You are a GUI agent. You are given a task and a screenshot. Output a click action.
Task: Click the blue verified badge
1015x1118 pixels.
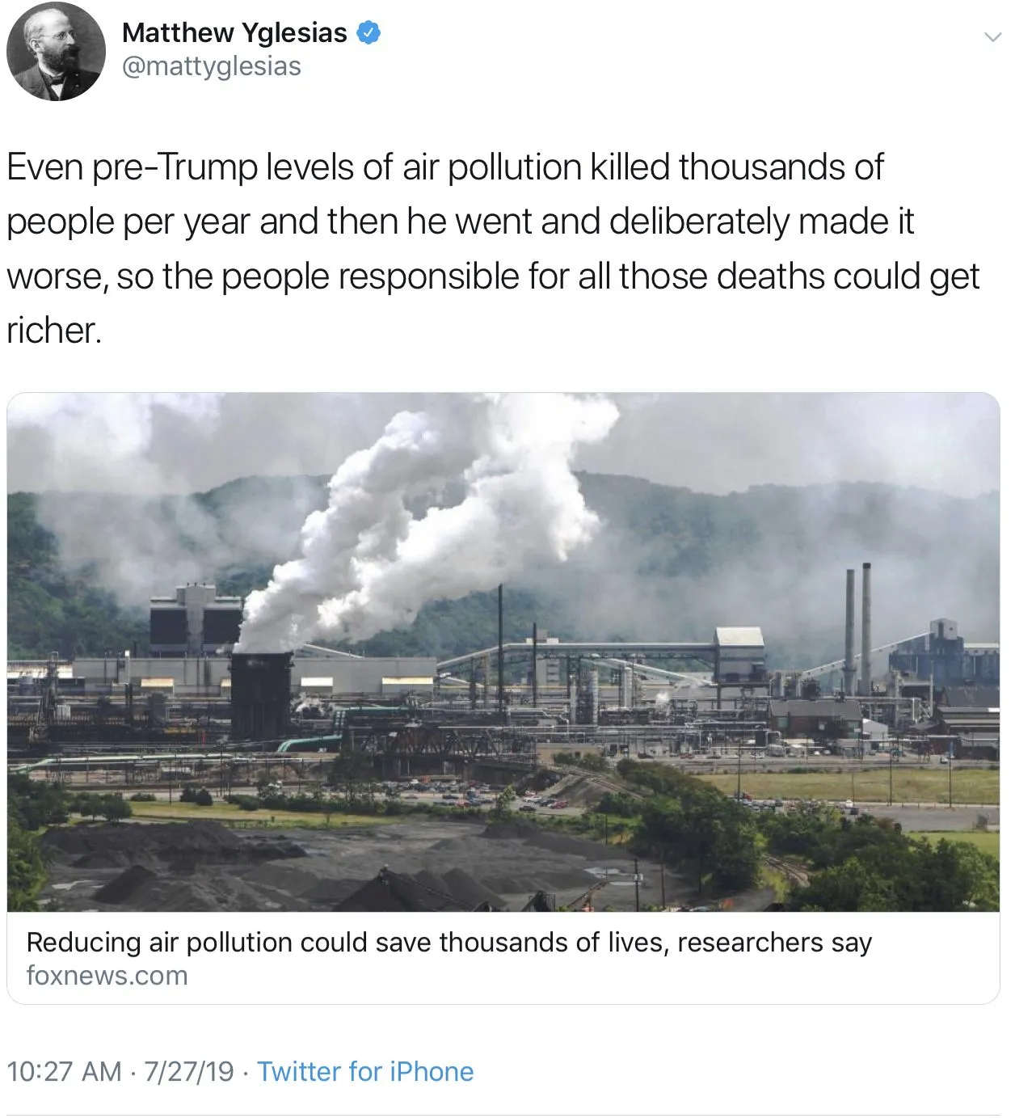[x=369, y=33]
